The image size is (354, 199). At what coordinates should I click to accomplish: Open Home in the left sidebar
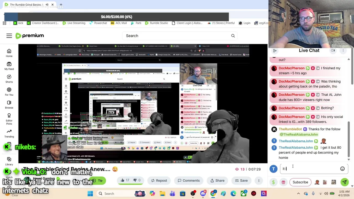coord(9,53)
